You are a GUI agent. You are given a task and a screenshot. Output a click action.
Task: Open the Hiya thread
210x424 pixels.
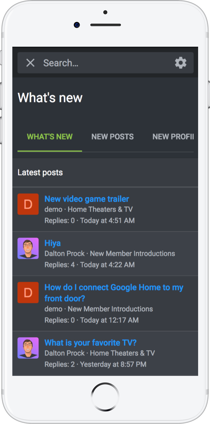(x=52, y=243)
